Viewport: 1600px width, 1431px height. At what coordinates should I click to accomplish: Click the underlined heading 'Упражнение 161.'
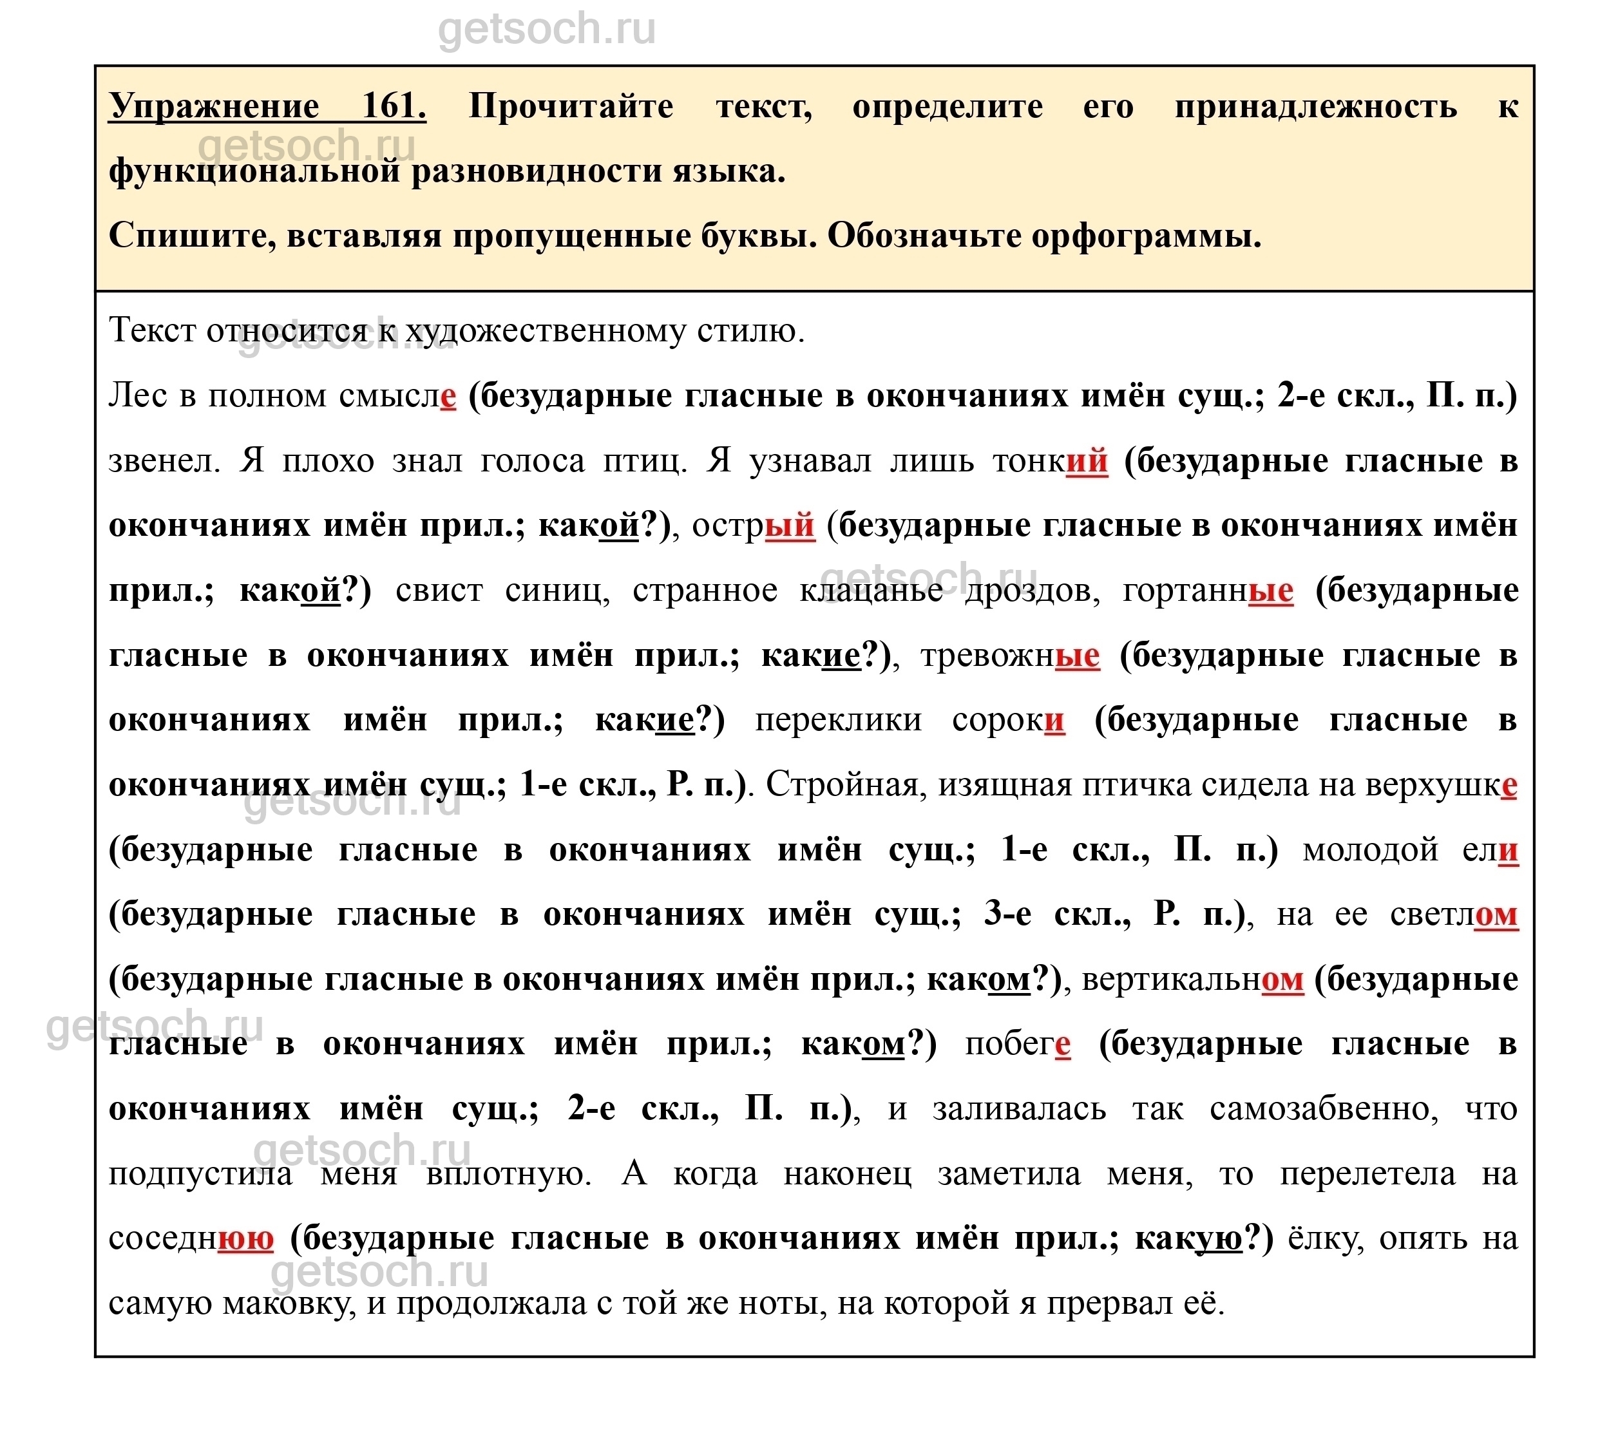coord(267,106)
